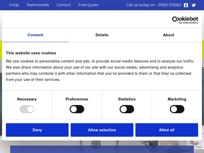Click the reCAPTCHA Terms link
204x153 pixels.
point(199,147)
